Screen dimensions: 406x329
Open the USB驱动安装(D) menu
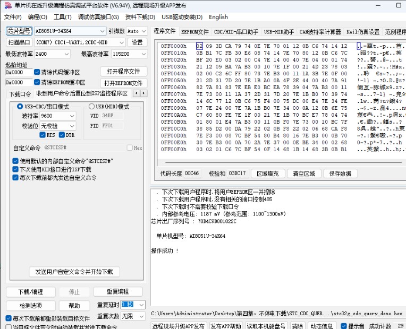pyautogui.click(x=182, y=17)
